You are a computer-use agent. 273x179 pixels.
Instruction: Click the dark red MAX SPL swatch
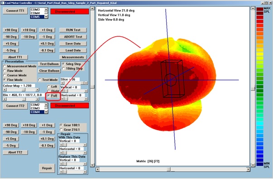pyautogui.click(x=260, y=9)
